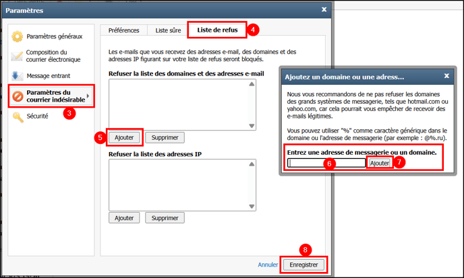Click Ajouter in the add-domain popup

(380, 163)
